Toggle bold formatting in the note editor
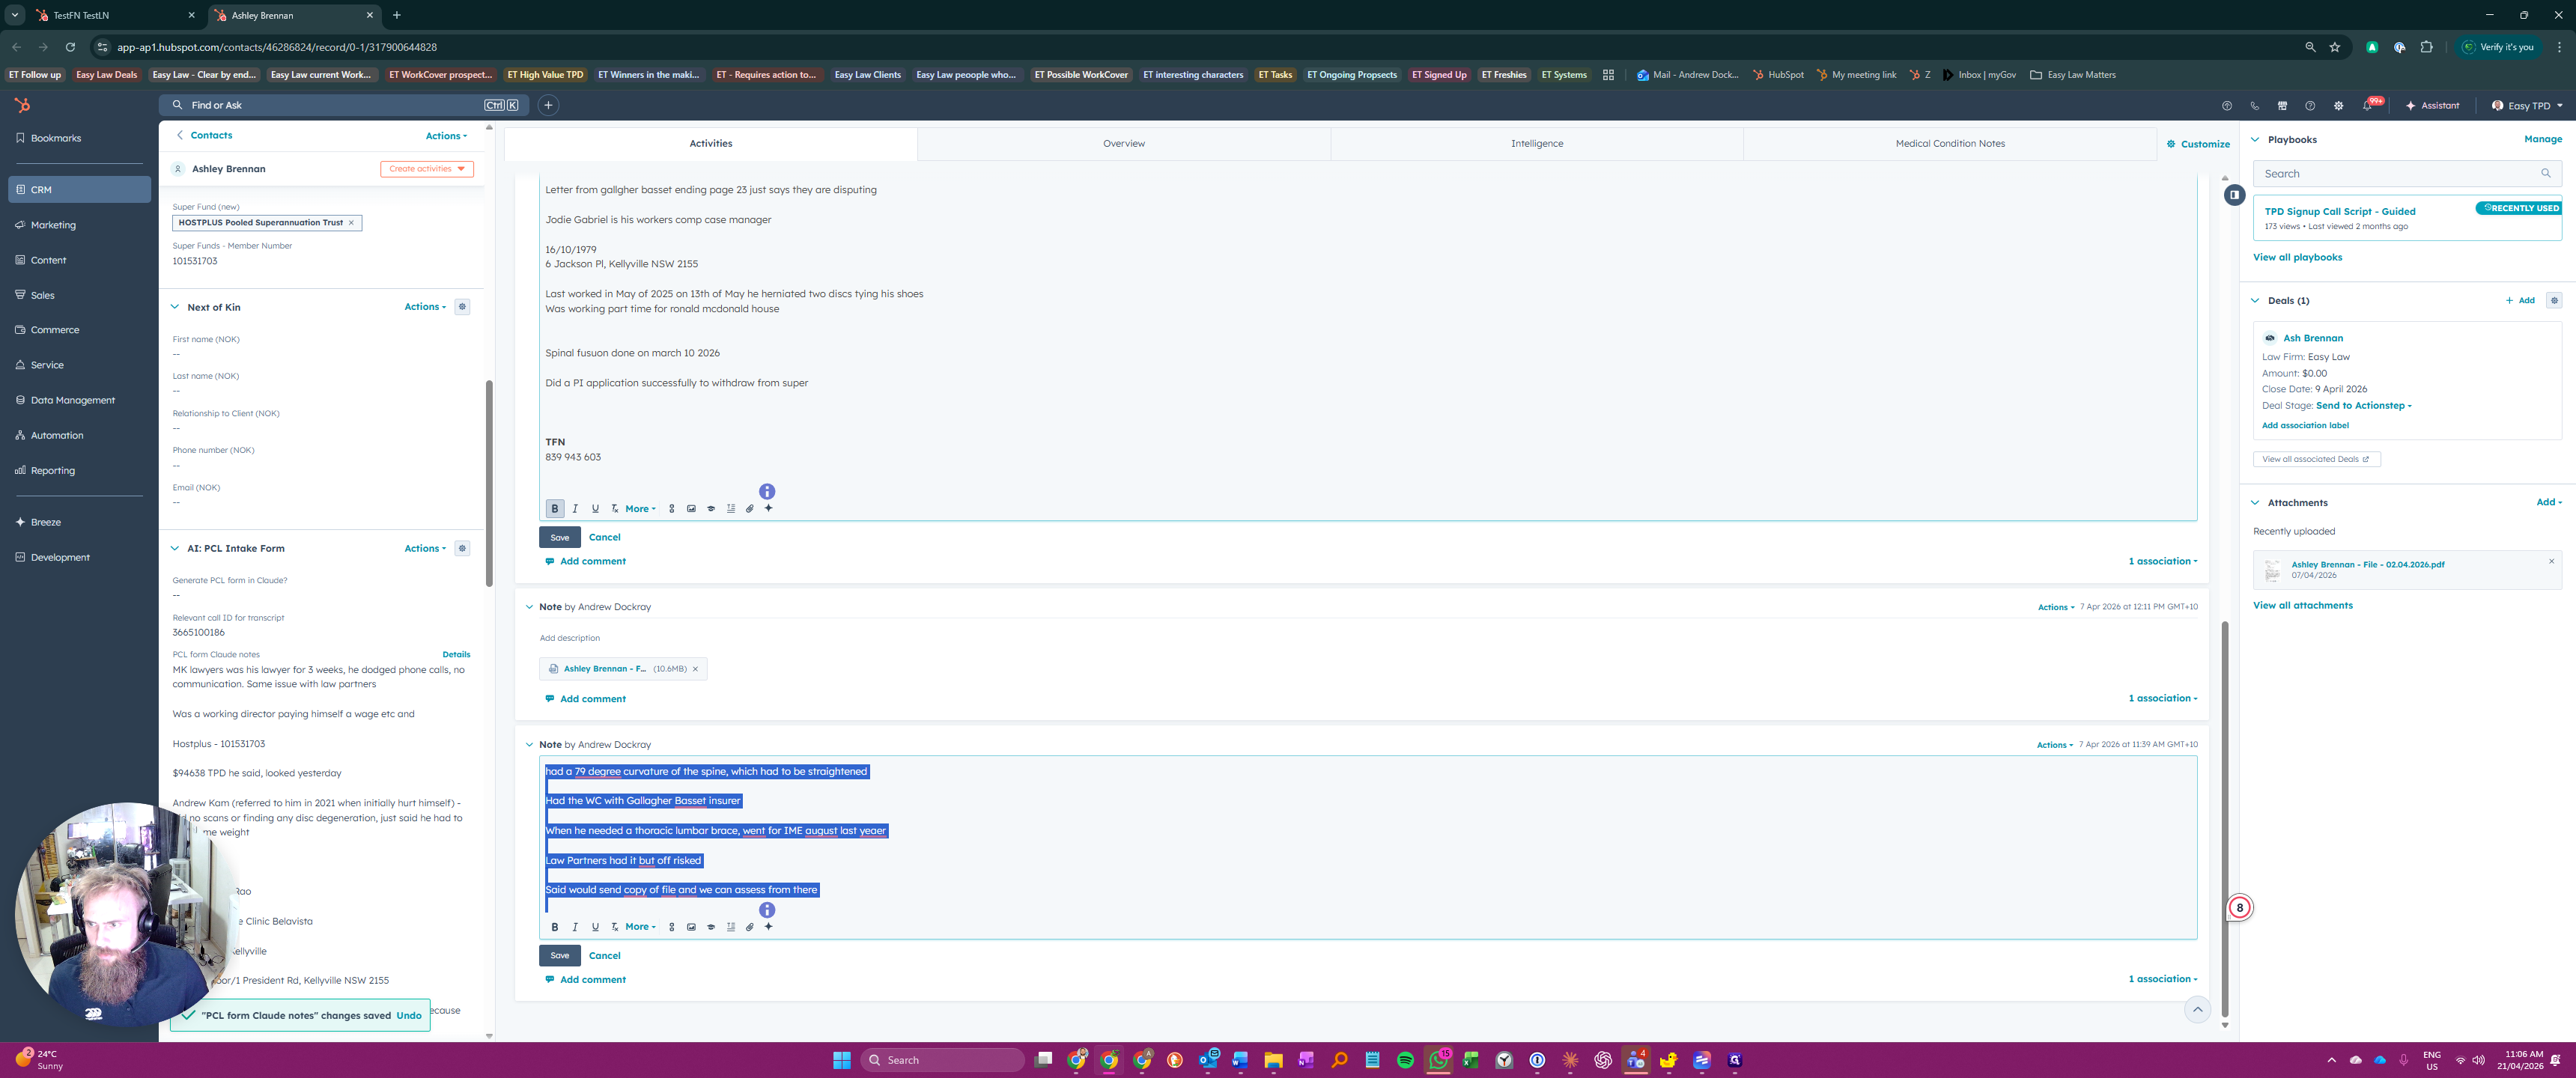This screenshot has height=1078, width=2576. coord(555,927)
